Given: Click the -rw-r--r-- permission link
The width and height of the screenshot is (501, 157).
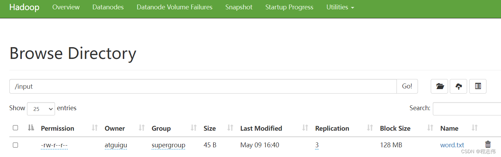Looking at the screenshot, I should pos(54,145).
